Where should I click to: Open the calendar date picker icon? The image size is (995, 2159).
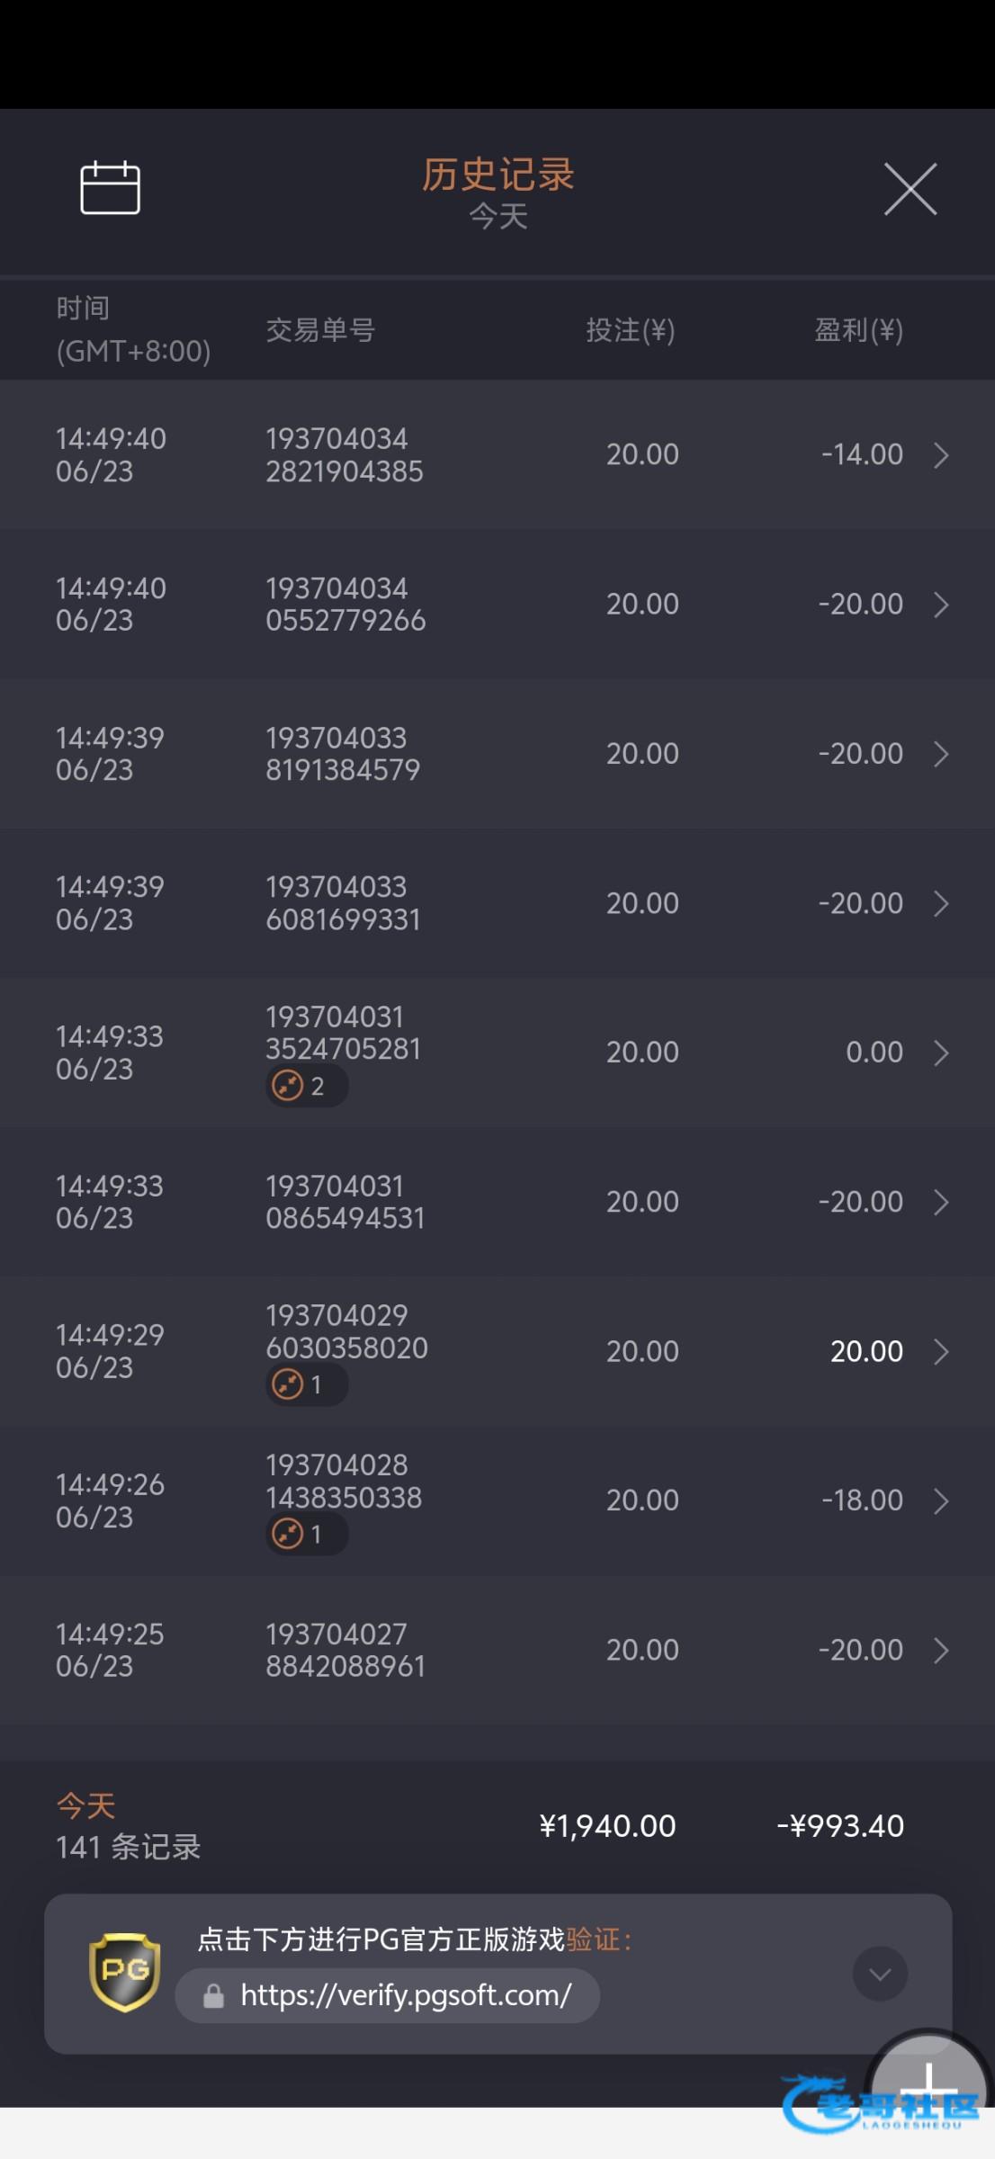coord(110,188)
